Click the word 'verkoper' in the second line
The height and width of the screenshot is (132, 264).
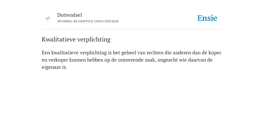[x=58, y=60]
